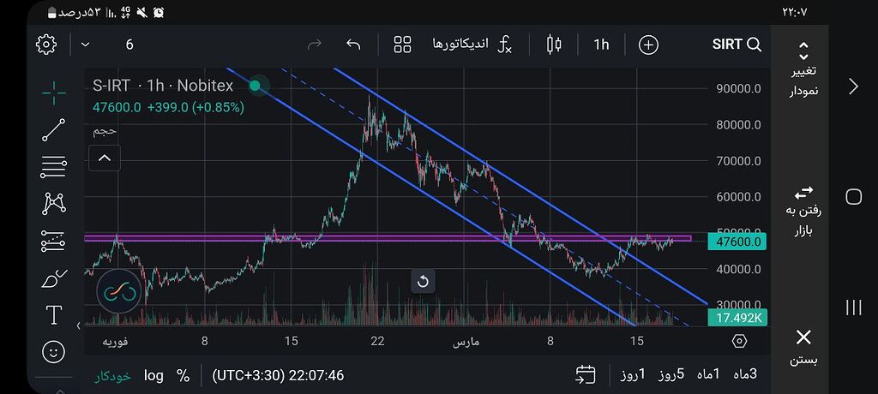Open the emoji sticker tool

click(x=54, y=351)
